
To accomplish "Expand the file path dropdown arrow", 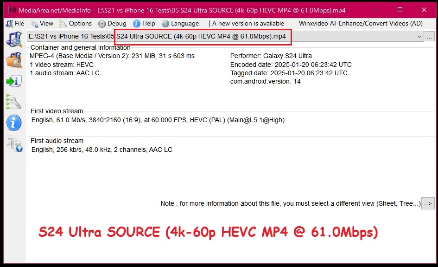I will (419, 37).
